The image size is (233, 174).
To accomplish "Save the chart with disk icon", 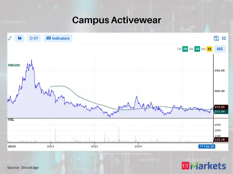I will [x=216, y=38].
